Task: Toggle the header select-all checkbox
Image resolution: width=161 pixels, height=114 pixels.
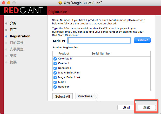Action: pos(55,53)
